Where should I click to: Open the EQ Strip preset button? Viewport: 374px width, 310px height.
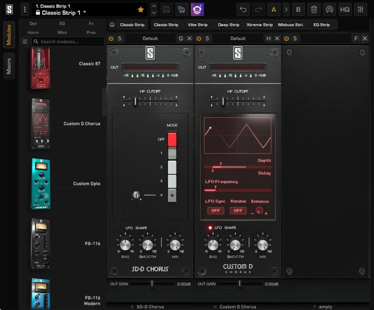(x=322, y=25)
